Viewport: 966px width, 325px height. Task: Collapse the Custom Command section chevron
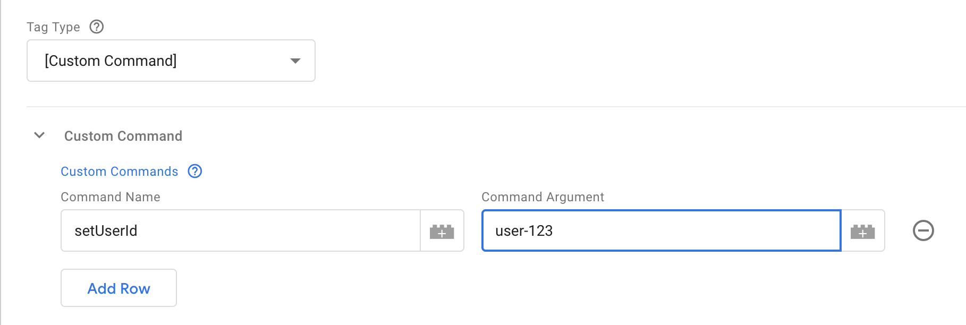39,135
